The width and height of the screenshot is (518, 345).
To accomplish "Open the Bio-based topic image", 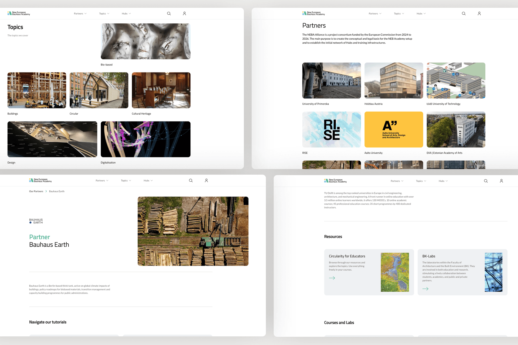I will point(146,41).
